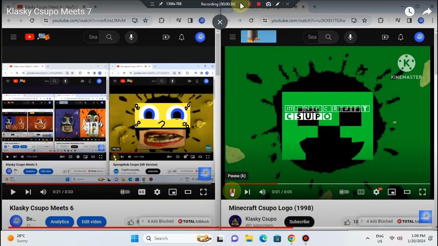Open the right browser's extensions puzzle icon
This screenshot has height=246, width=438.
[x=381, y=20]
